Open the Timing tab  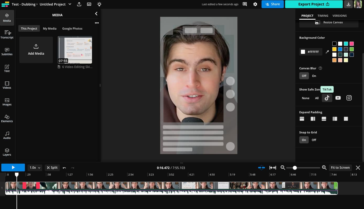pos(323,16)
